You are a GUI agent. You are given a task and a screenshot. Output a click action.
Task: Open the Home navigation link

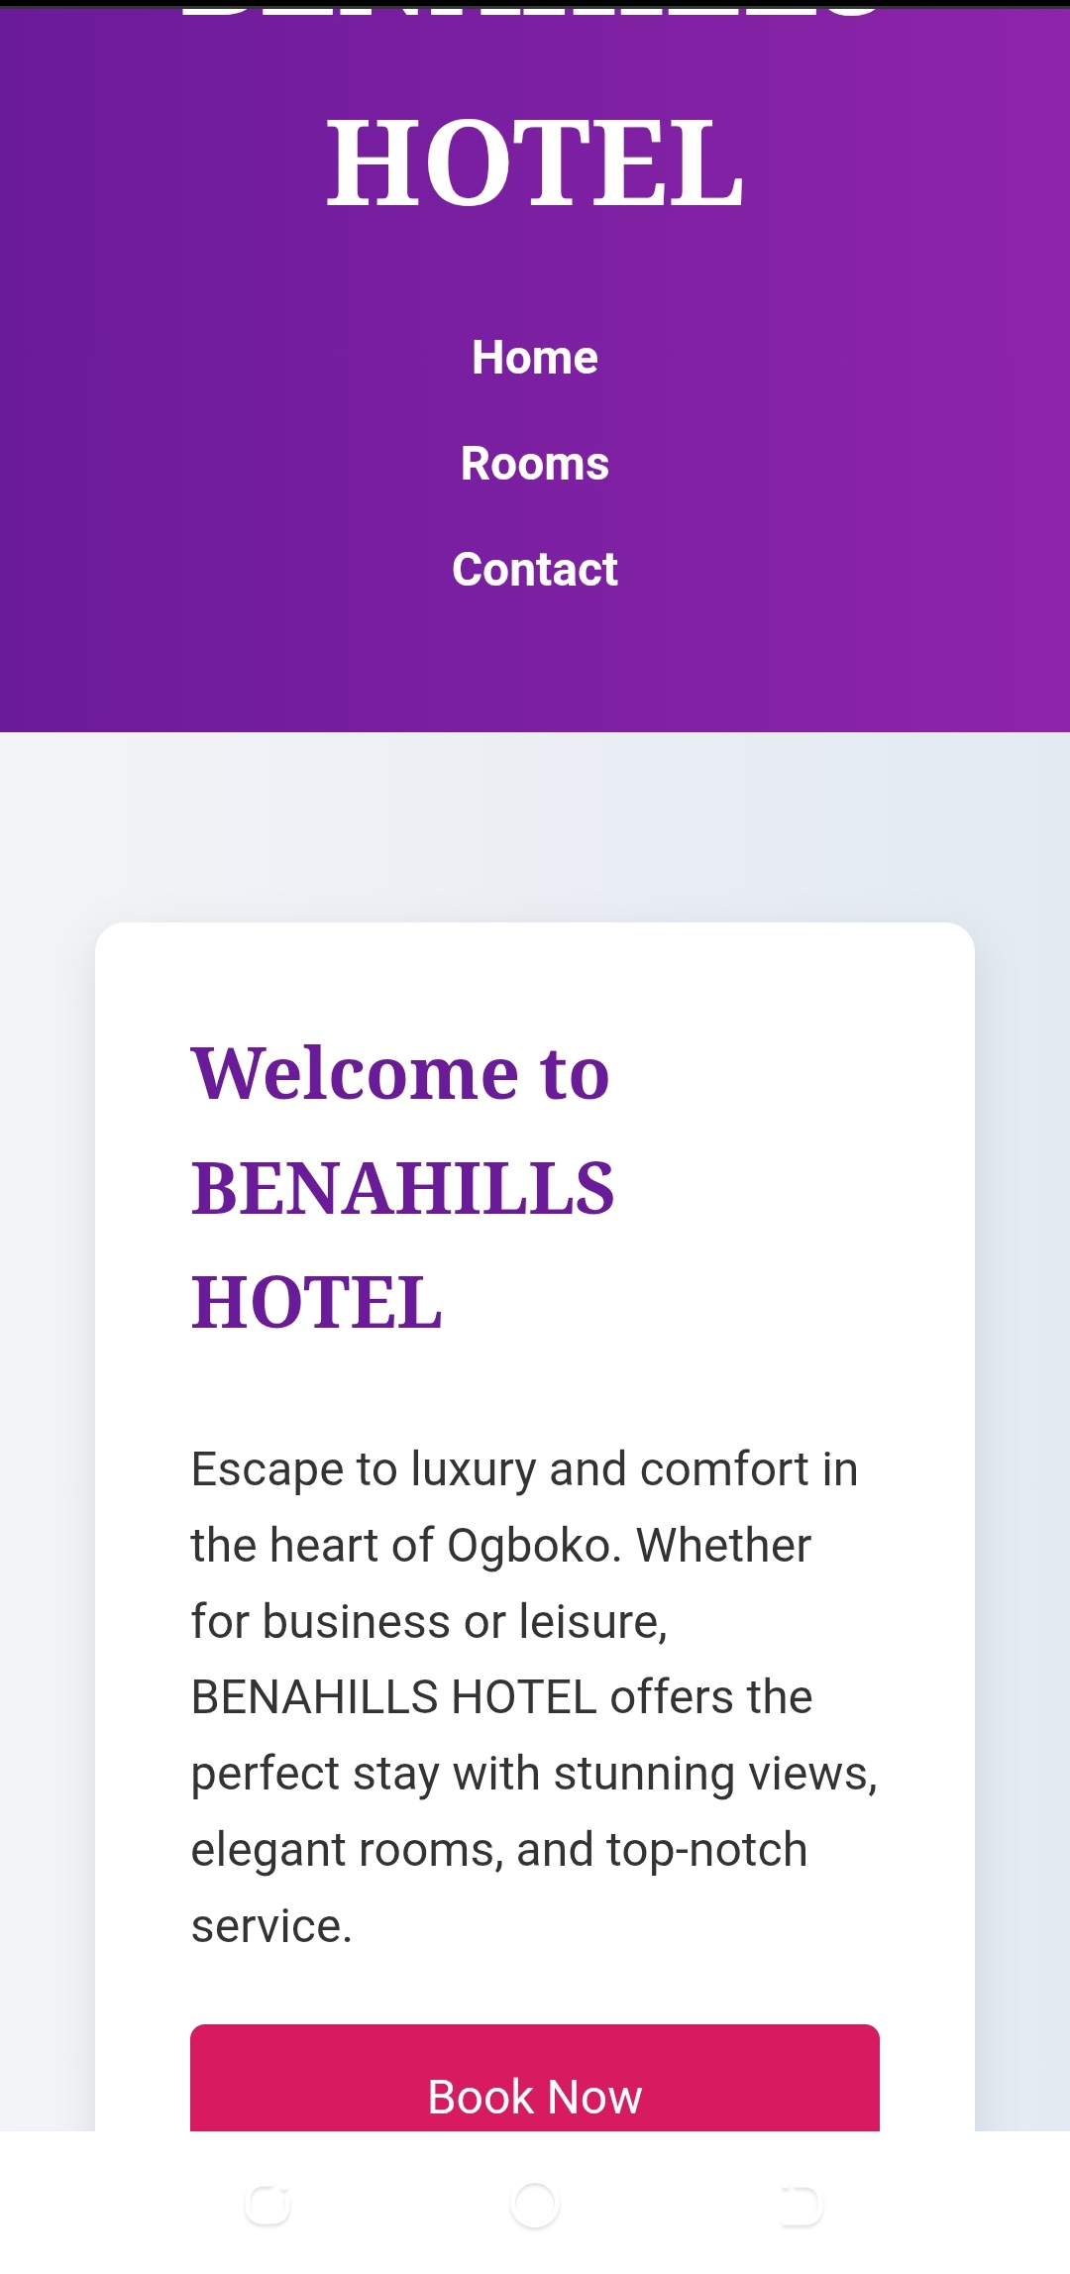(x=535, y=358)
